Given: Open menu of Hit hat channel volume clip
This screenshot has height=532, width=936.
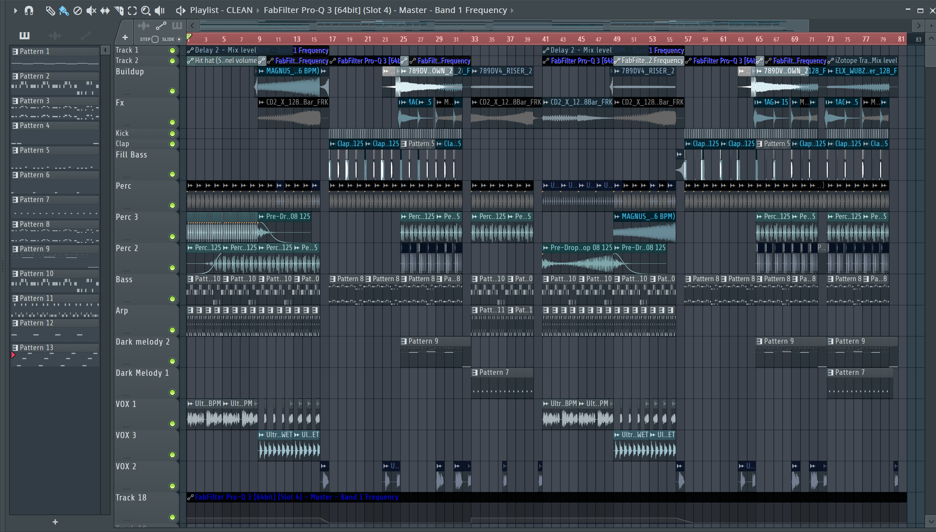Looking at the screenshot, I should [x=190, y=61].
